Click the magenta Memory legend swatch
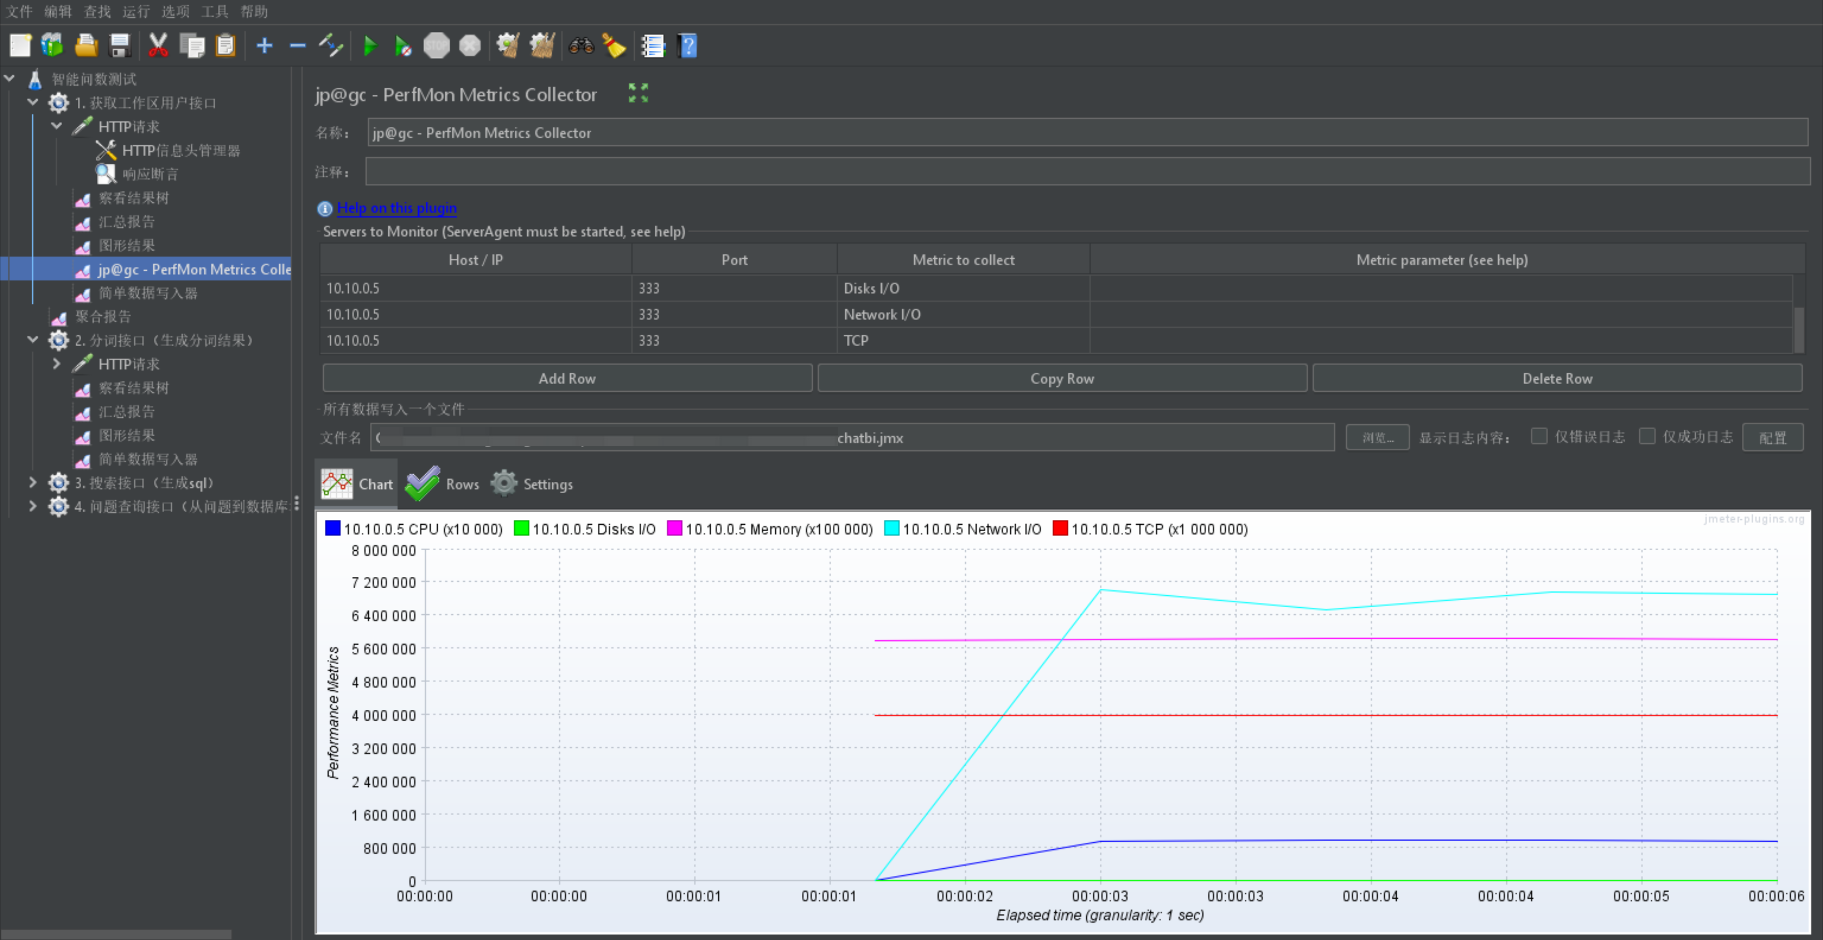 [675, 529]
